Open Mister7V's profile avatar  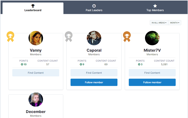pyautogui.click(x=152, y=38)
